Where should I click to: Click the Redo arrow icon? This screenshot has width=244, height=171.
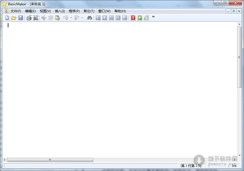pos(77,18)
